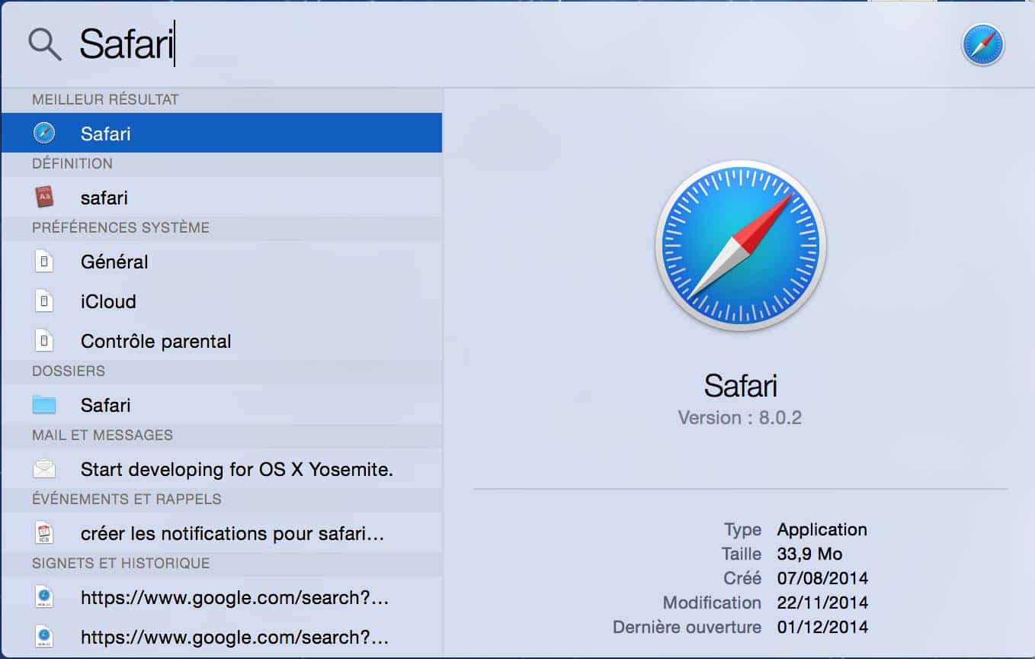
Task: Open the iCloud preferences result
Action: [222, 301]
